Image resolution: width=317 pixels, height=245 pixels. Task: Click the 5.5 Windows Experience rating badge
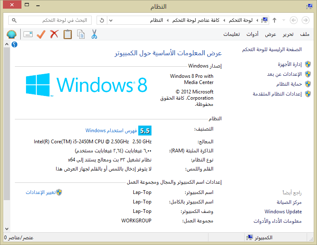point(145,131)
